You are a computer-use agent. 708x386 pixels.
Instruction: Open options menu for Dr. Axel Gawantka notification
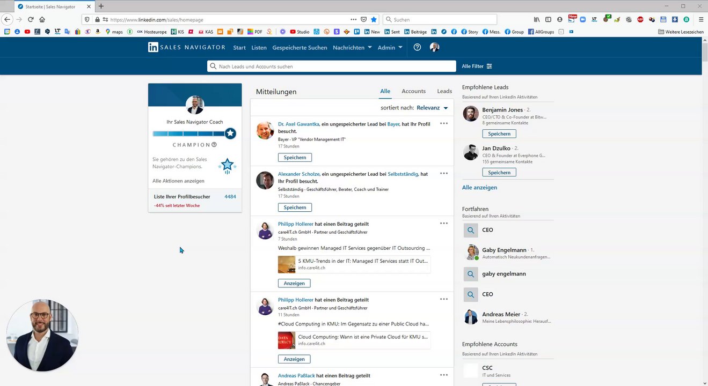[444, 123]
